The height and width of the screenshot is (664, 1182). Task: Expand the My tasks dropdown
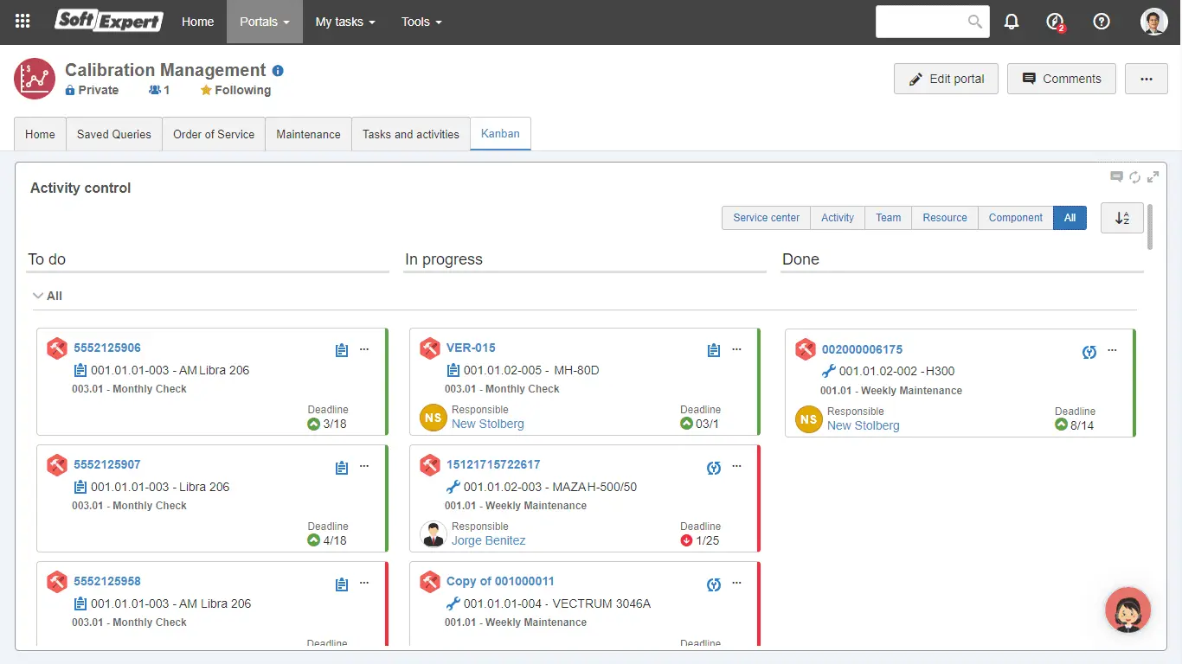(344, 22)
